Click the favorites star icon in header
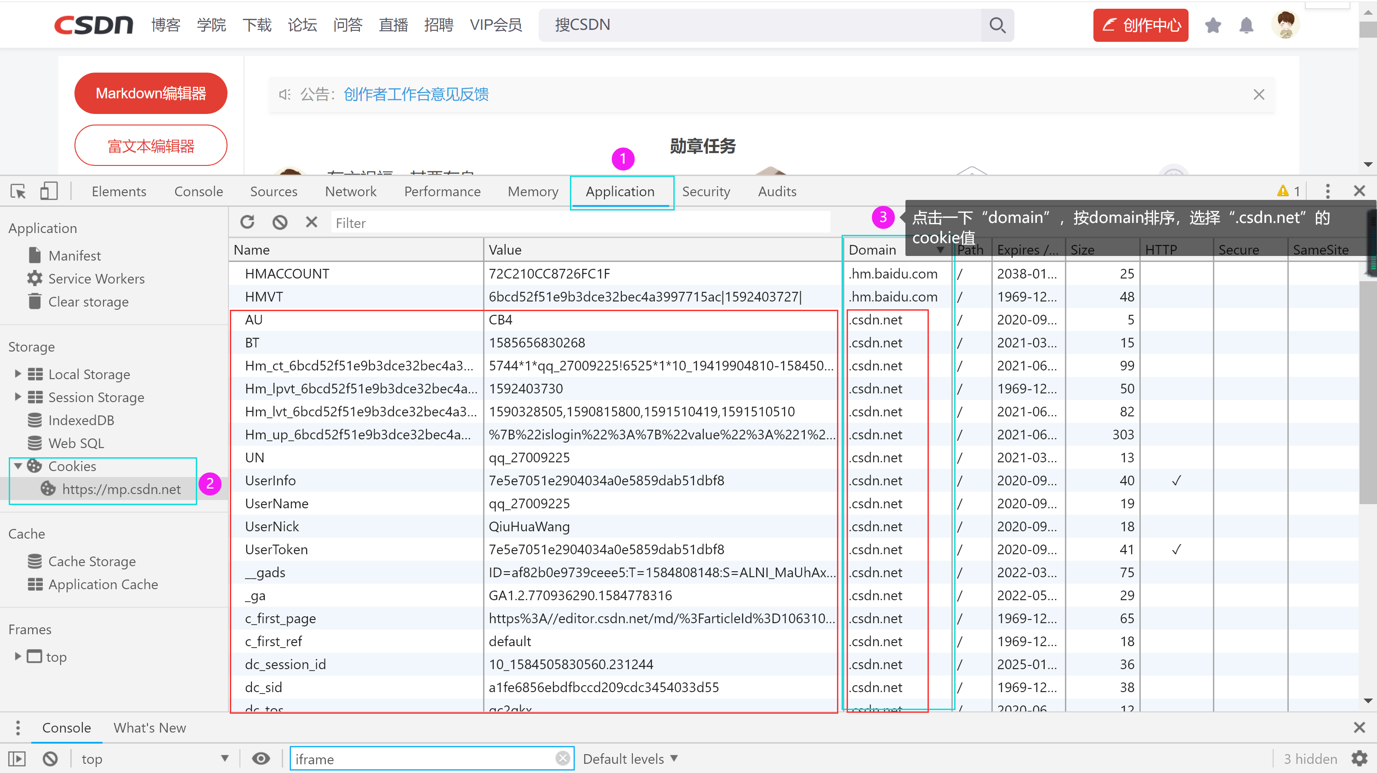Viewport: 1377px width, 773px height. click(1213, 25)
